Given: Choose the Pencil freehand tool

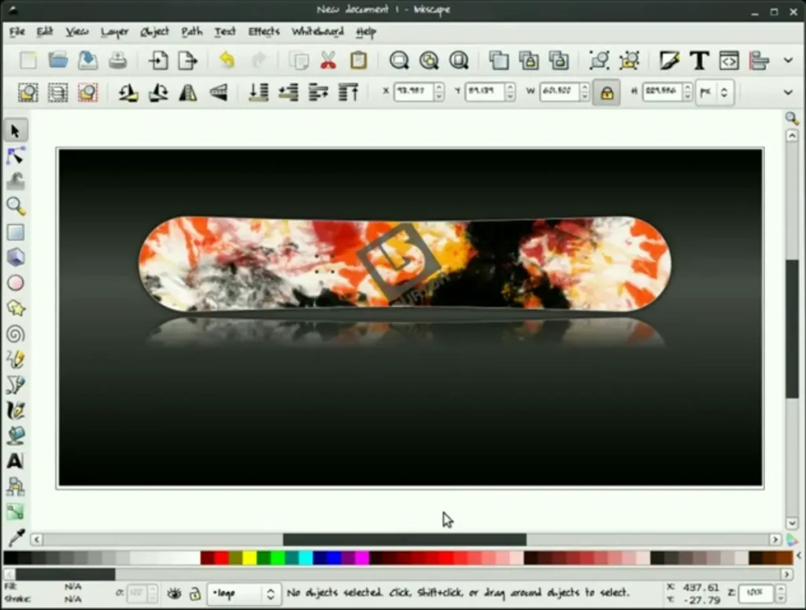Looking at the screenshot, I should (x=16, y=359).
